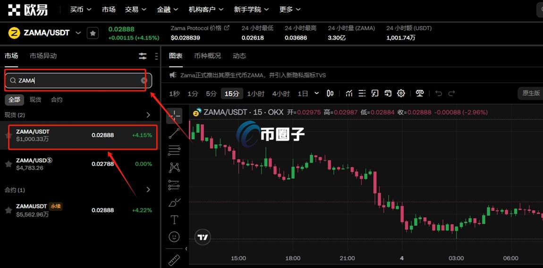Select the Fibonacci retracement tool
This screenshot has height=268, width=543.
click(174, 151)
